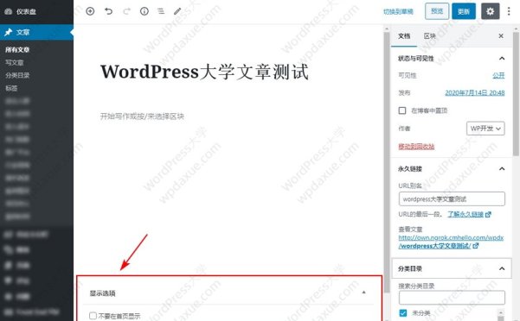The width and height of the screenshot is (520, 321).
Task: Open 仪表盘 in the admin menu
Action: click(26, 11)
